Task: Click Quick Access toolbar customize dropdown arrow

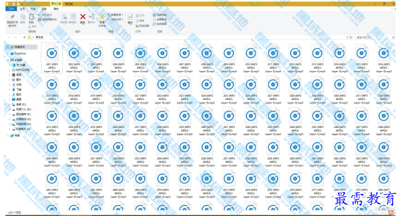Action: tap(22, 4)
